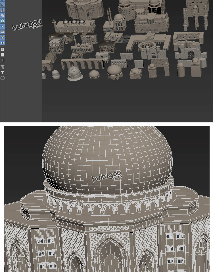Click the Invert Selection icon
This screenshot has height=272, width=213.
click(2, 60)
